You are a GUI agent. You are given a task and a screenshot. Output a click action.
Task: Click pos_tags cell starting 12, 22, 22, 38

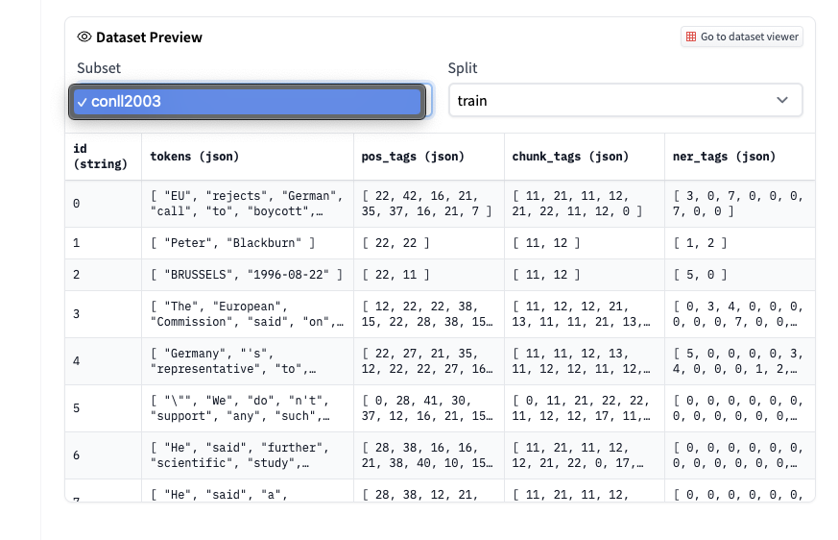point(429,314)
